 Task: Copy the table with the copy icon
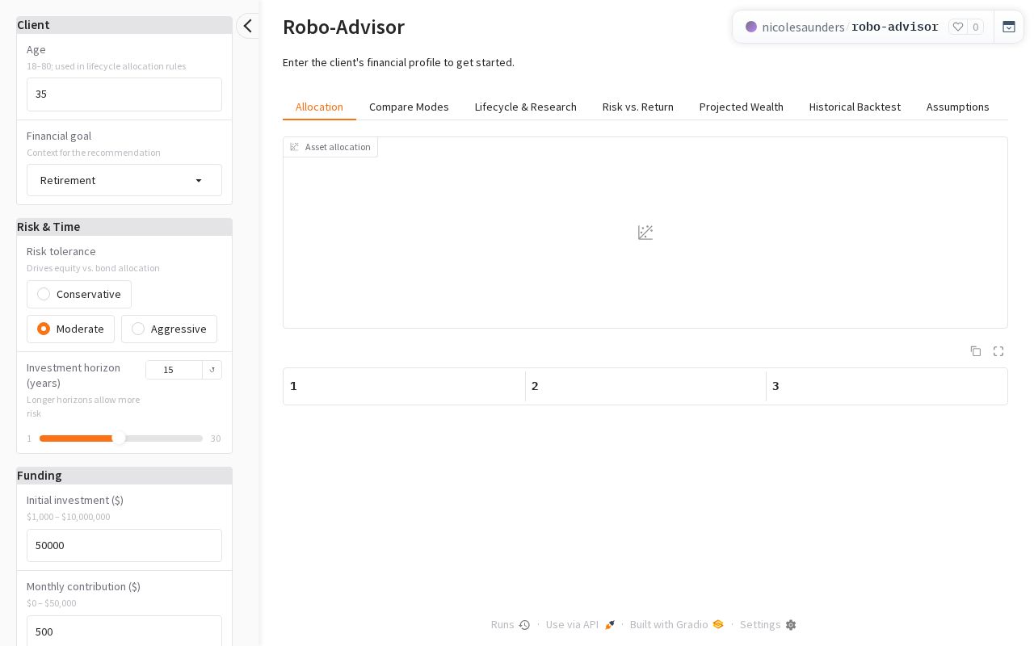(976, 351)
